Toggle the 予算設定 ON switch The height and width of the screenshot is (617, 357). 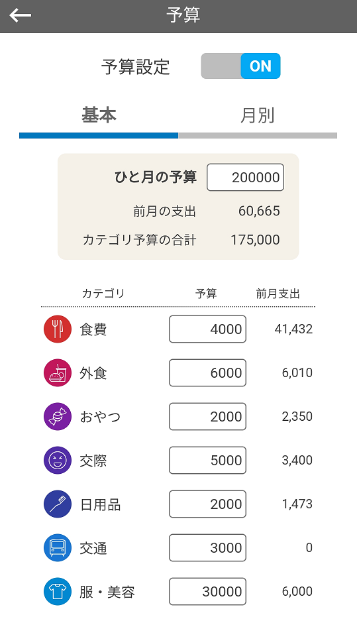coord(240,66)
